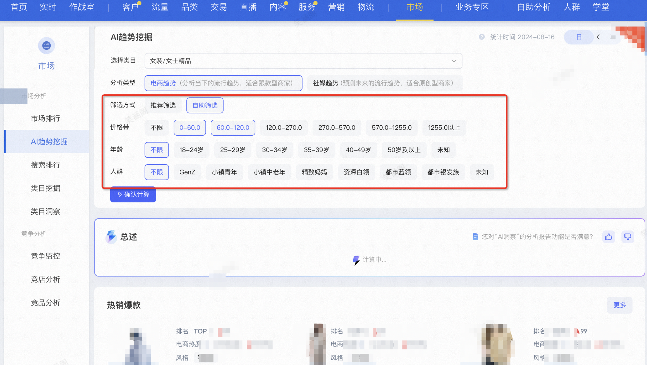Select crowd GenZ

(x=187, y=172)
